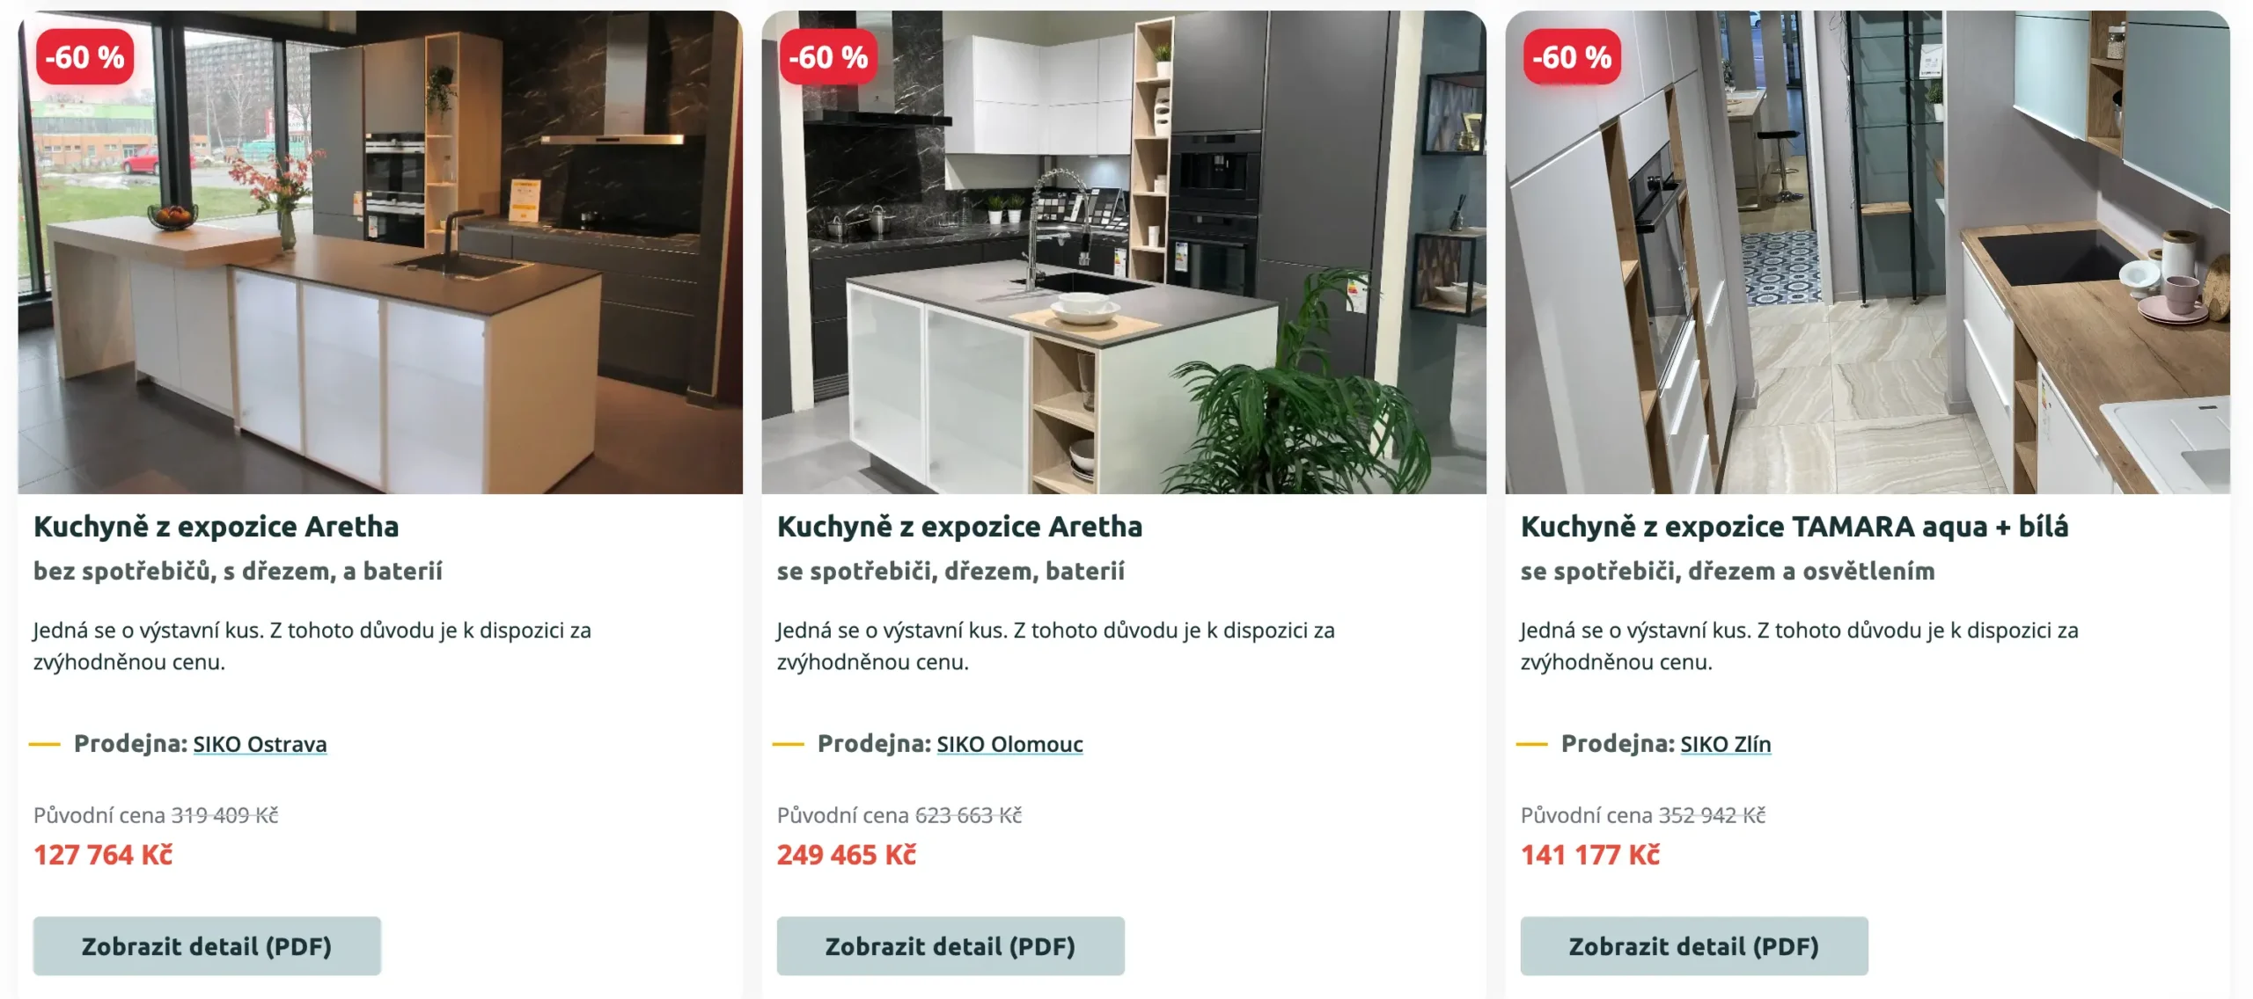The height and width of the screenshot is (999, 2253).
Task: Open SIKO Ostrava store link
Action: pos(260,744)
